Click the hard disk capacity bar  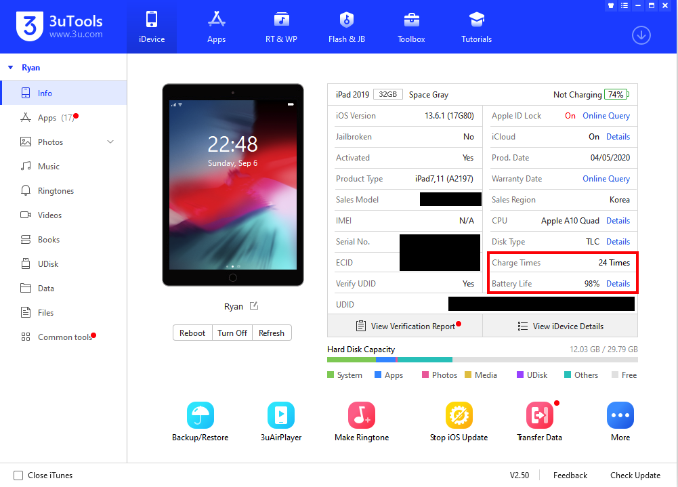pyautogui.click(x=482, y=360)
